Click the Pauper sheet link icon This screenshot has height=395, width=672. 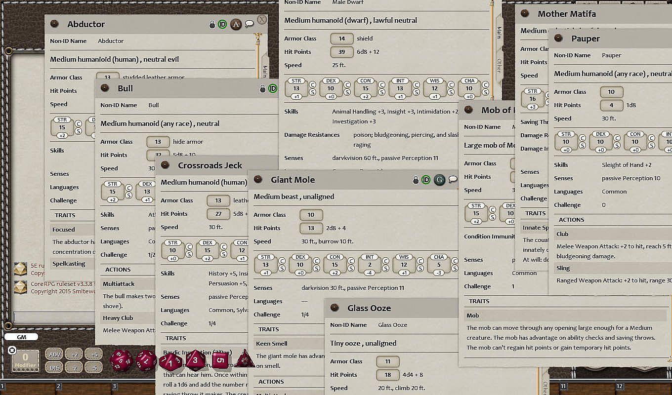(x=559, y=39)
